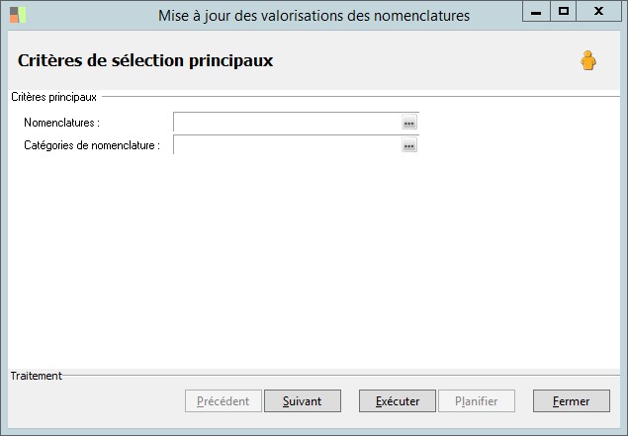This screenshot has width=628, height=436.
Task: Go to the next step with Suivant
Action: (303, 401)
